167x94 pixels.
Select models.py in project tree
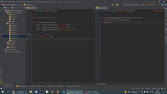(14, 34)
